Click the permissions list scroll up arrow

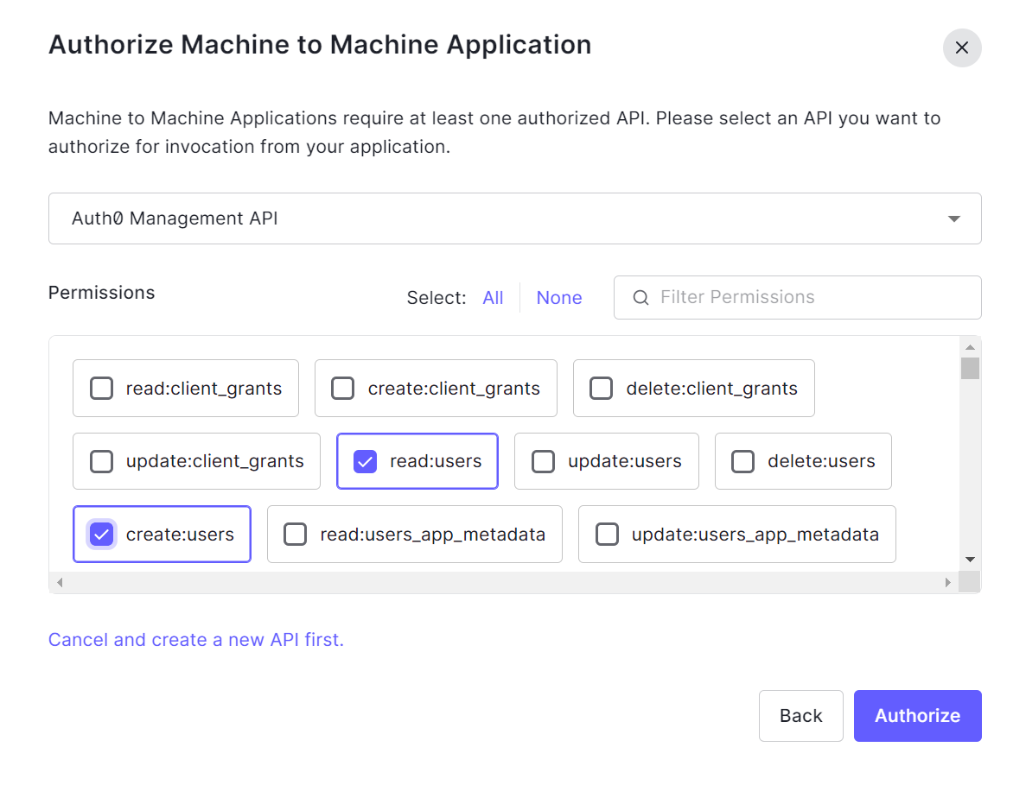pos(970,347)
